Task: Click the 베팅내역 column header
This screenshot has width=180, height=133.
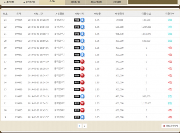Action: (x=79, y=14)
